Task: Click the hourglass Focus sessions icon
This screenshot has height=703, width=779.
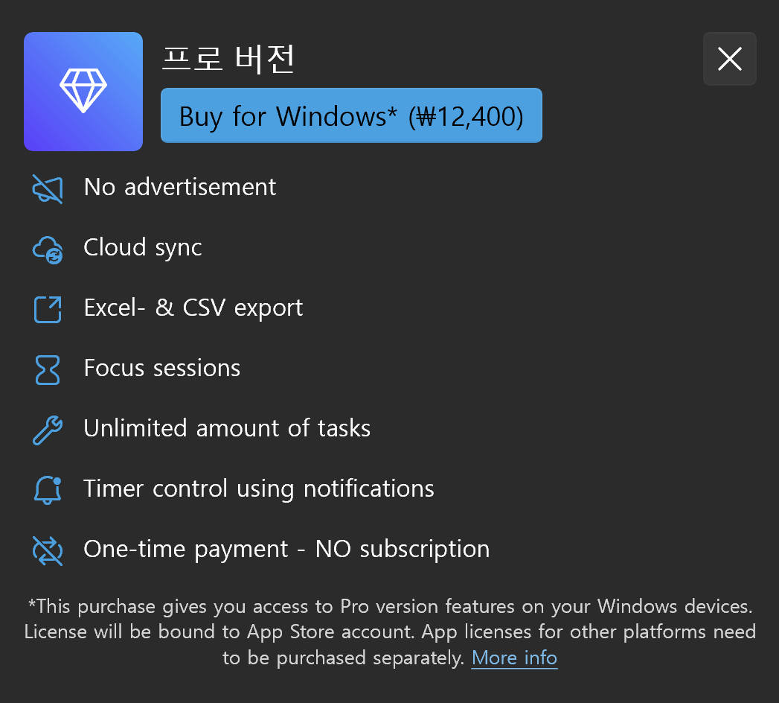Action: point(46,369)
